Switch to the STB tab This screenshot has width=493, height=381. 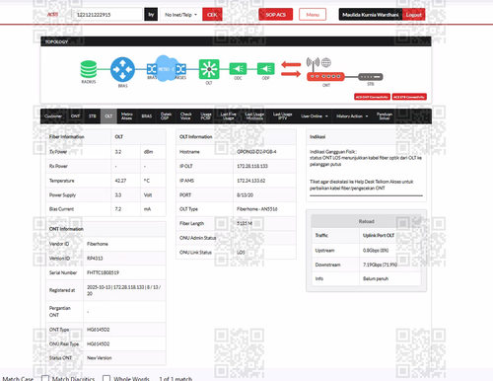pos(93,116)
